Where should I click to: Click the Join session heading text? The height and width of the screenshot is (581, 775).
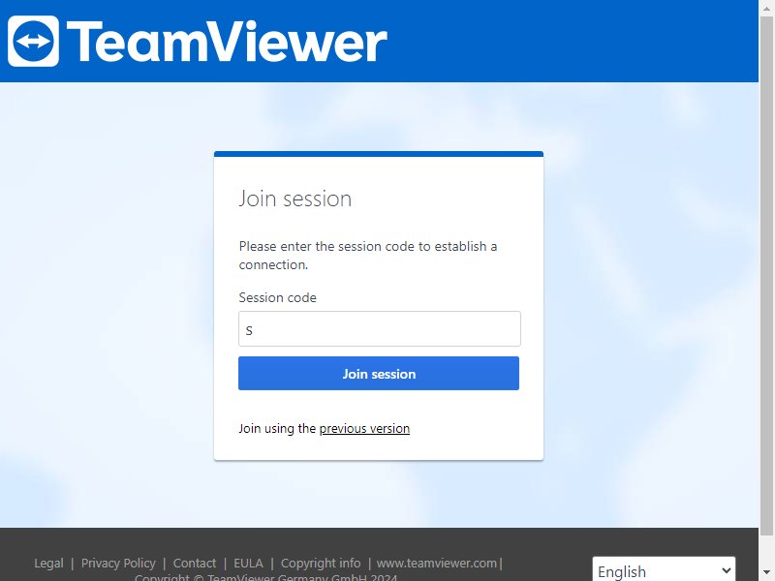[x=295, y=199]
